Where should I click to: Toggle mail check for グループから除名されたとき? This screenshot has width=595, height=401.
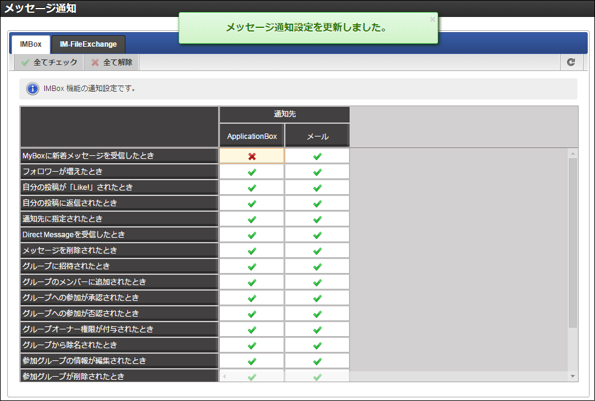(317, 345)
